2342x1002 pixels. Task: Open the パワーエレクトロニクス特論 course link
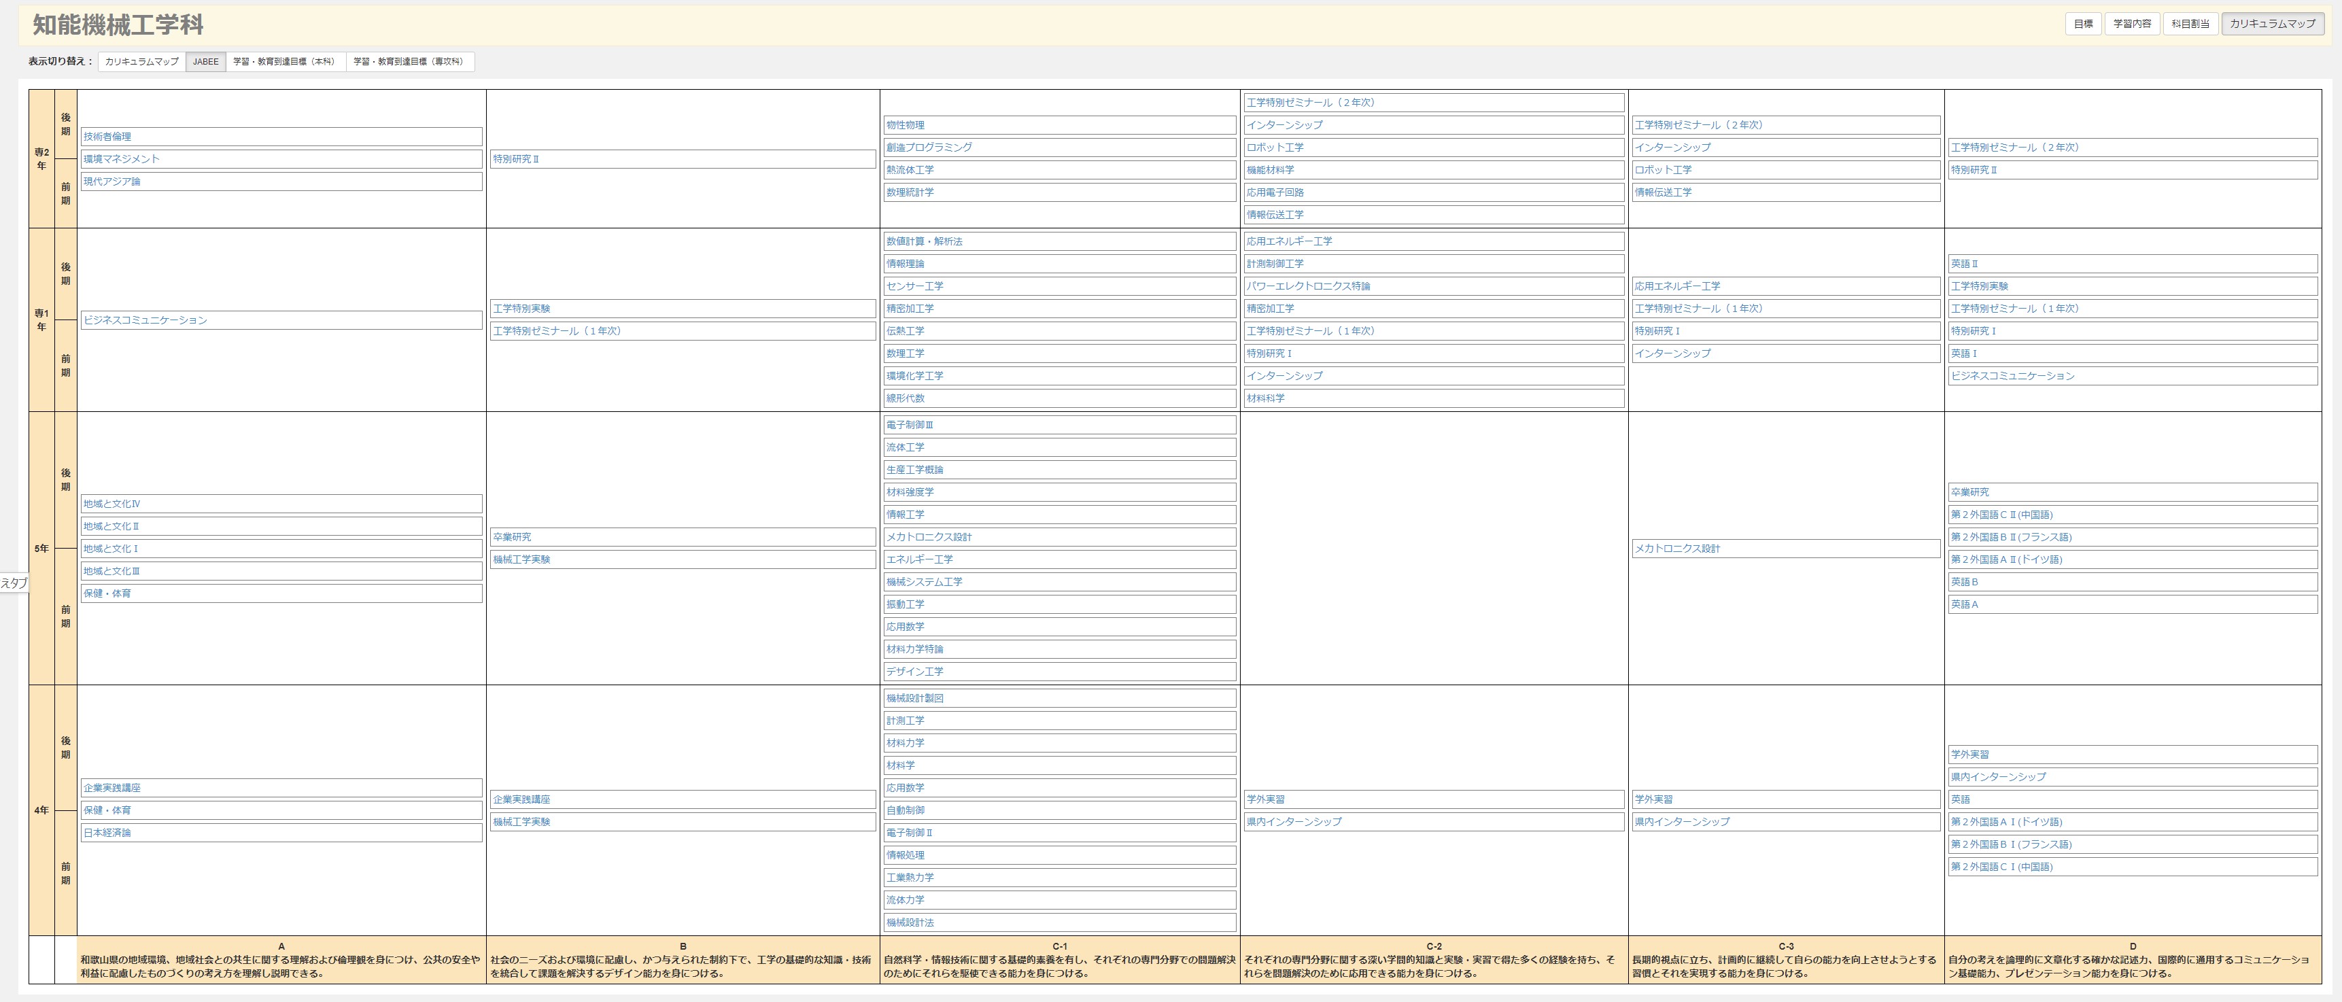pos(1308,286)
